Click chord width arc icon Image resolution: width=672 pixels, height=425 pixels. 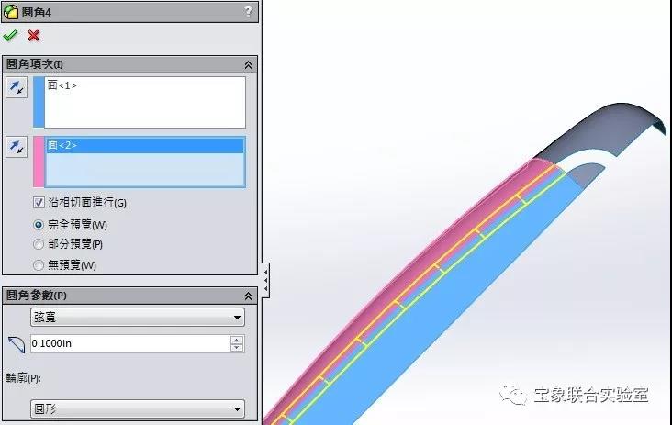point(17,344)
